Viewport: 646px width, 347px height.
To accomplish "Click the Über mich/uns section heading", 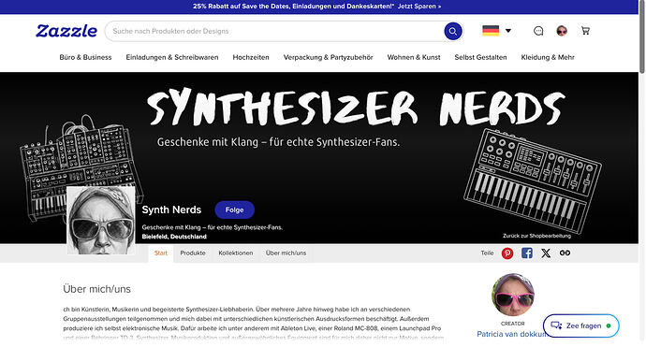I will [96, 289].
